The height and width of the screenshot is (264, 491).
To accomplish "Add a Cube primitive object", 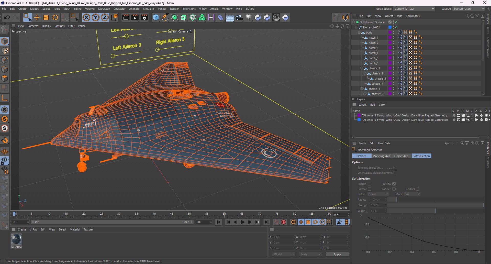I will click(x=156, y=17).
